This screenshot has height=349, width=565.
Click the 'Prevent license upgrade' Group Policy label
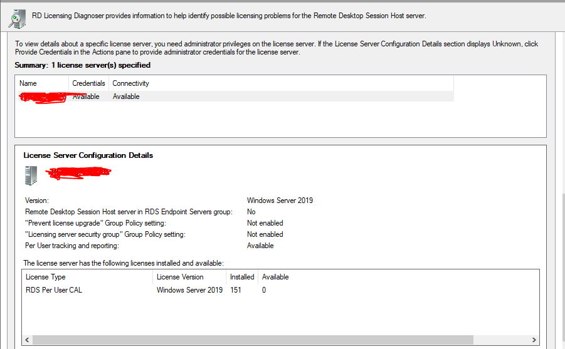[95, 223]
